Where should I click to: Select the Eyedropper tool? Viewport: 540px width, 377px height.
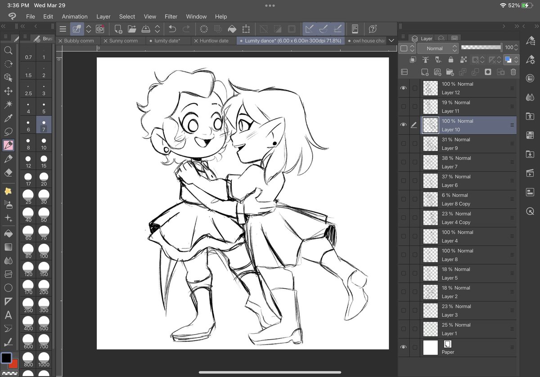point(8,118)
